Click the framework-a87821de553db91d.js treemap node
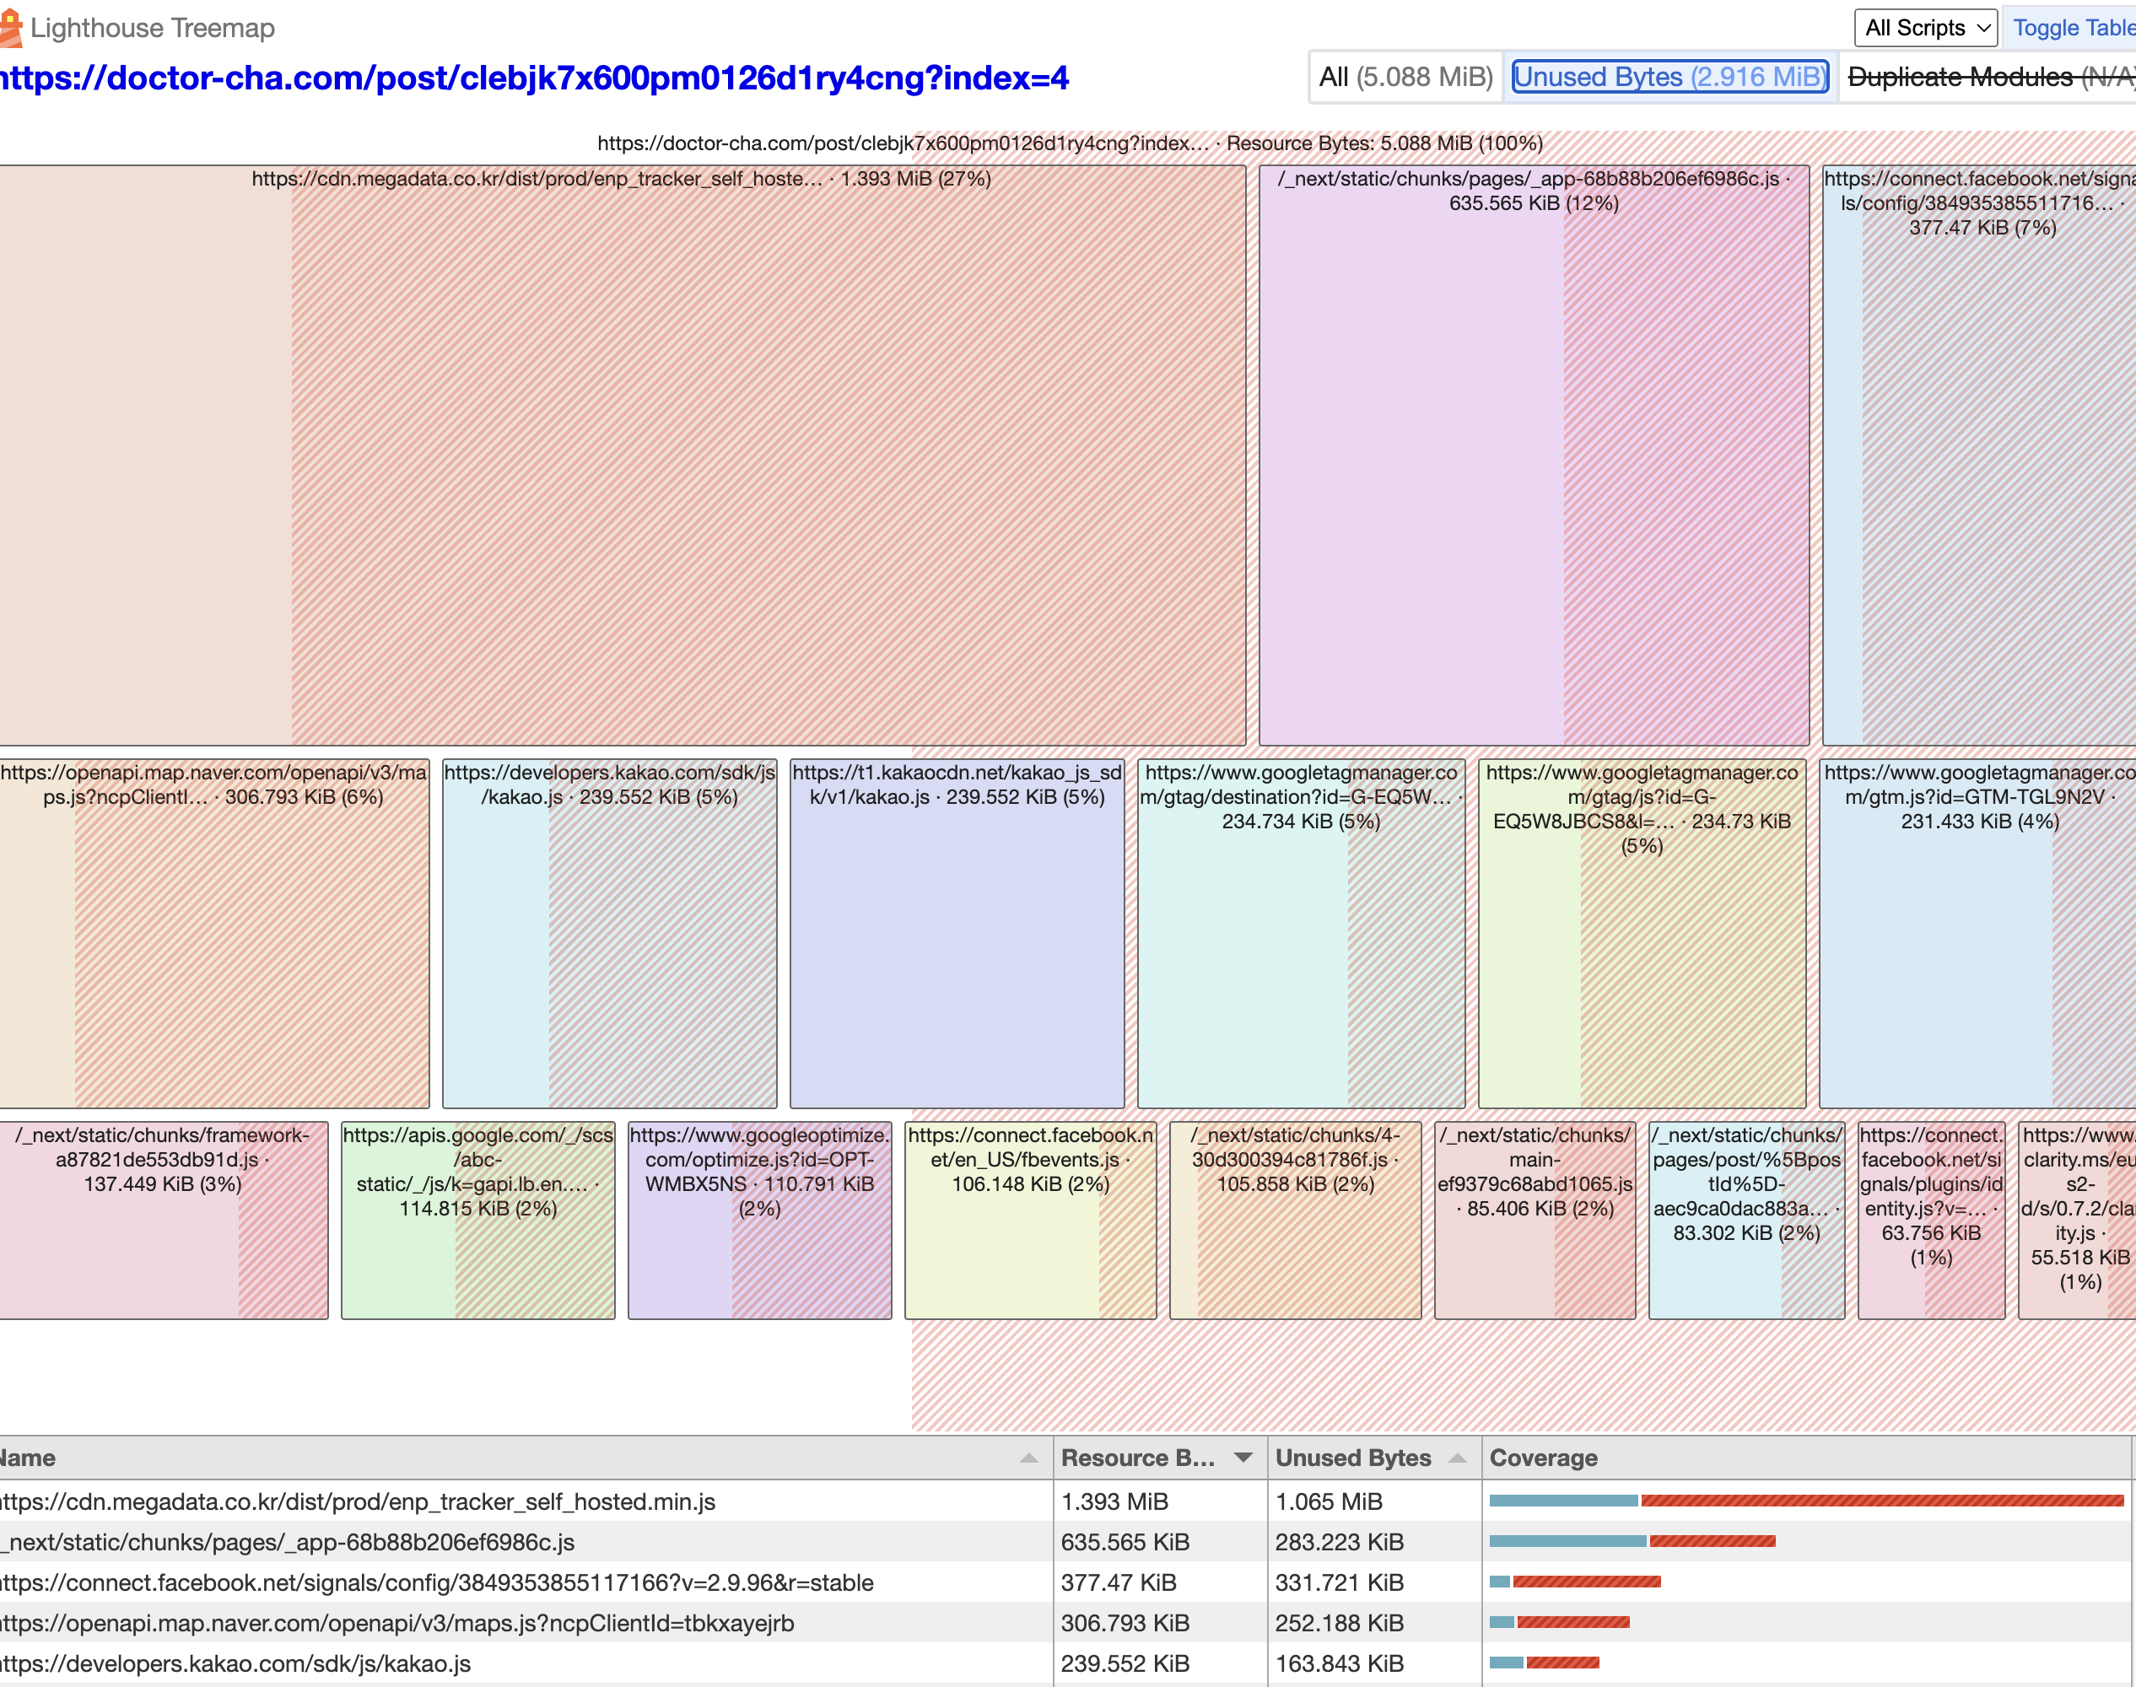Viewport: 2136px width, 1687px height. click(x=164, y=1220)
